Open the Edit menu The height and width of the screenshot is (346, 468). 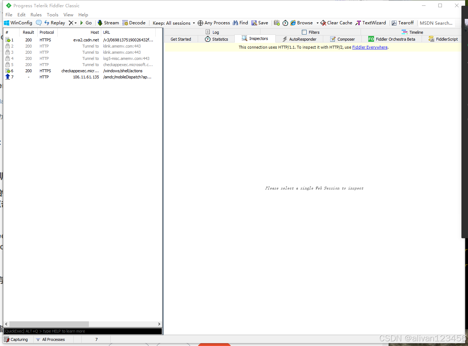21,15
